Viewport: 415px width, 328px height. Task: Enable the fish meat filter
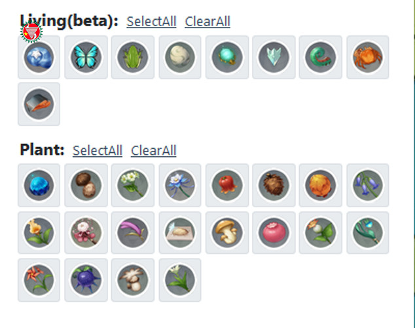39,104
